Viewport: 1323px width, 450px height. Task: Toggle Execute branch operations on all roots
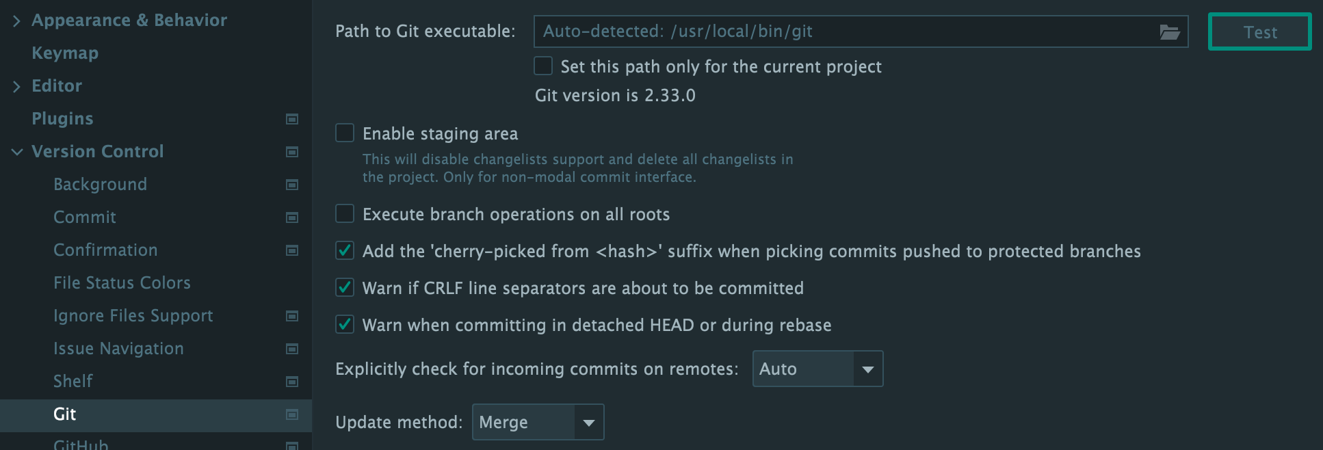point(345,214)
